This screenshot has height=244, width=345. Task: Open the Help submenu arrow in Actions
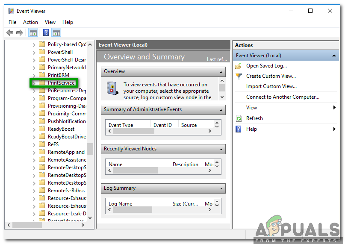[x=334, y=129]
